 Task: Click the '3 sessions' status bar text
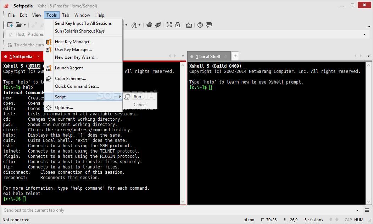coord(313,220)
